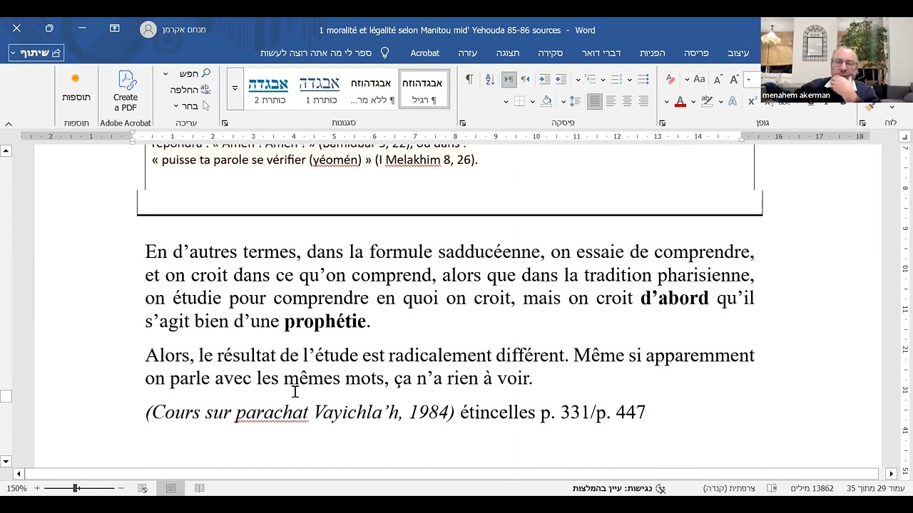This screenshot has width=913, height=513.
Task: Toggle center paragraph alignment
Action: [x=627, y=101]
